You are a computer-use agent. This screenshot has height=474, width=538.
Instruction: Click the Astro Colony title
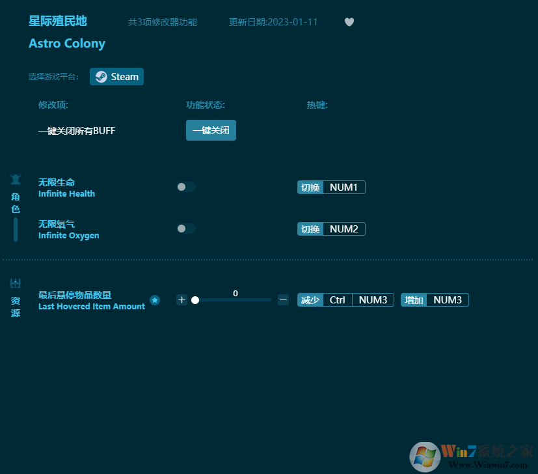(x=67, y=43)
